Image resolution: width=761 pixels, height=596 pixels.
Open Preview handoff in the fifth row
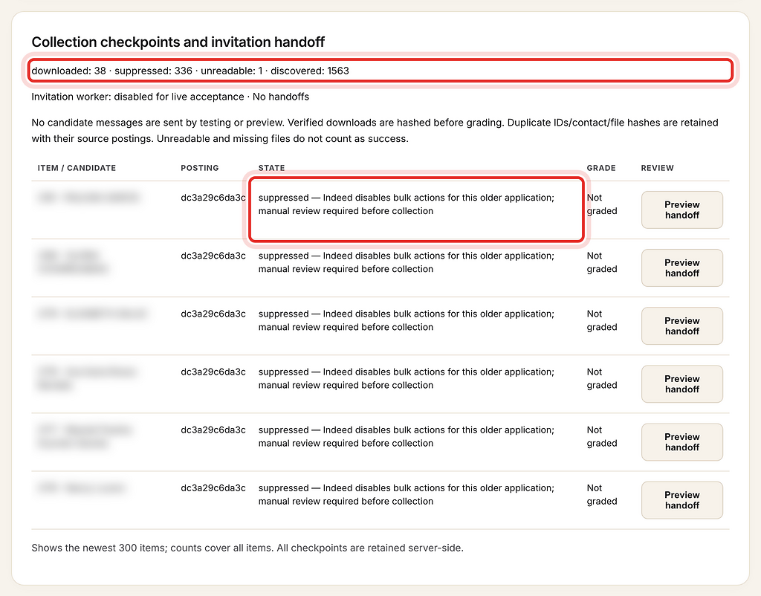[x=682, y=442]
